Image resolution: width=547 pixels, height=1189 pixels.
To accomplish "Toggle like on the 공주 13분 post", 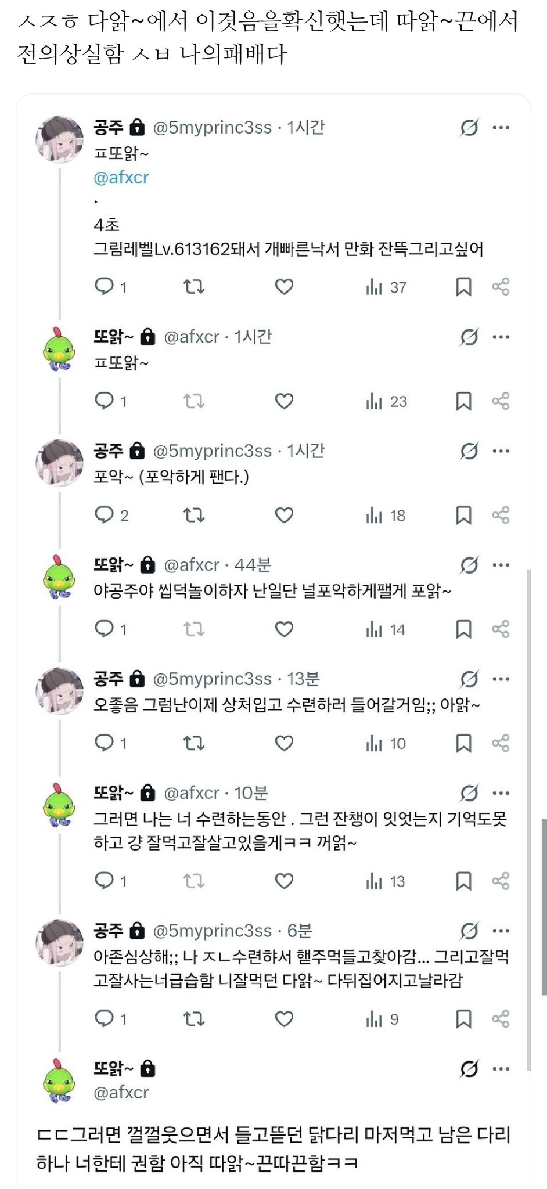I will click(284, 743).
